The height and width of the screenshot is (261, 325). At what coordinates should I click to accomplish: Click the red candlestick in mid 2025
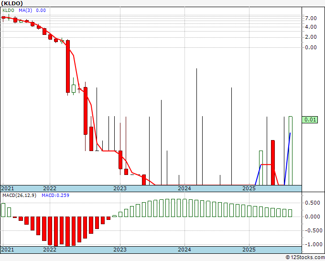tap(273, 163)
